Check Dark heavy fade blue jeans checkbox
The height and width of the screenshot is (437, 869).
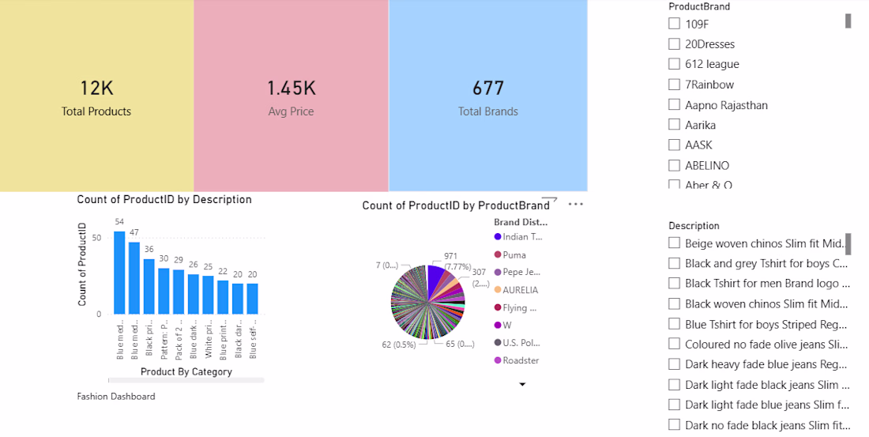point(674,364)
